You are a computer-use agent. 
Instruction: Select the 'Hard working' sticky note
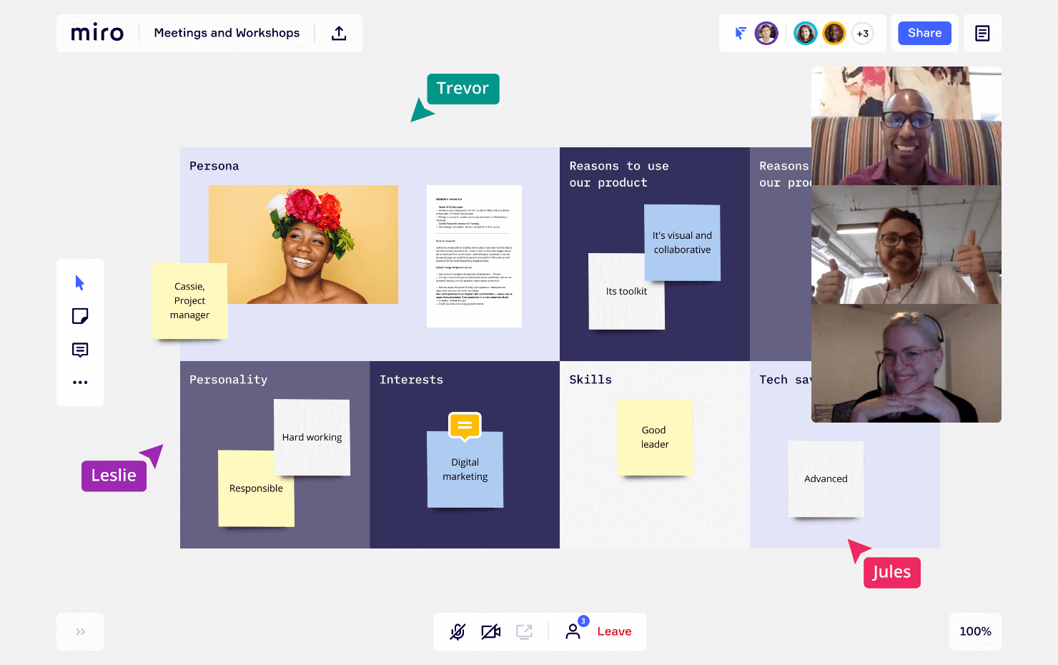[312, 437]
